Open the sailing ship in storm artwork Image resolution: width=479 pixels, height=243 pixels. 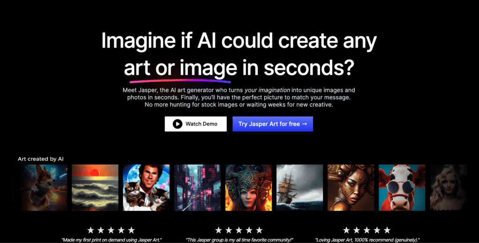300,187
